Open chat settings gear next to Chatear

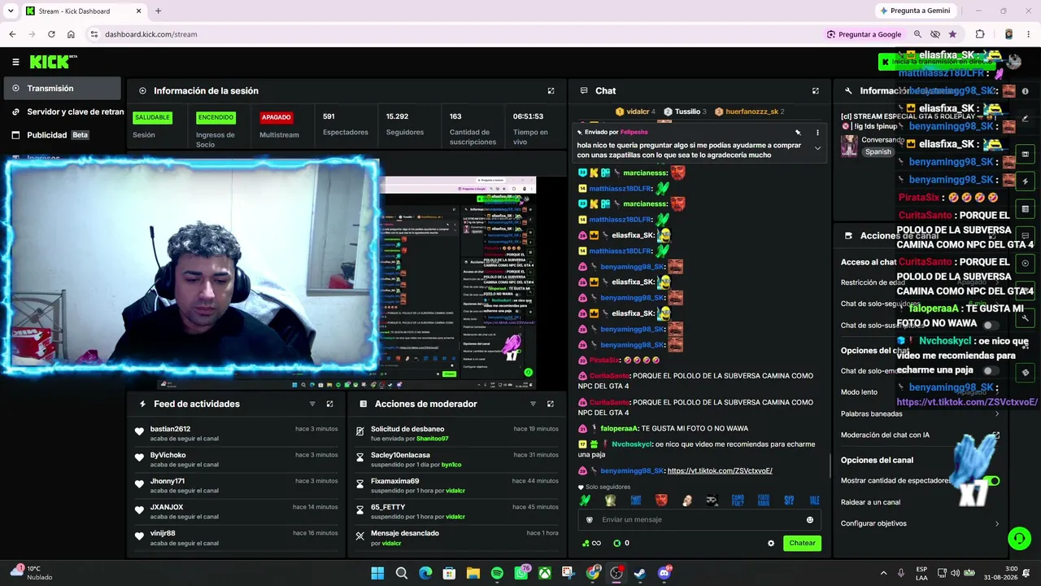coord(771,543)
